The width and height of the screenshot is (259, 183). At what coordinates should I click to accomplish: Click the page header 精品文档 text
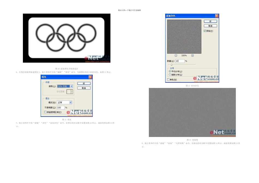(x=129, y=10)
